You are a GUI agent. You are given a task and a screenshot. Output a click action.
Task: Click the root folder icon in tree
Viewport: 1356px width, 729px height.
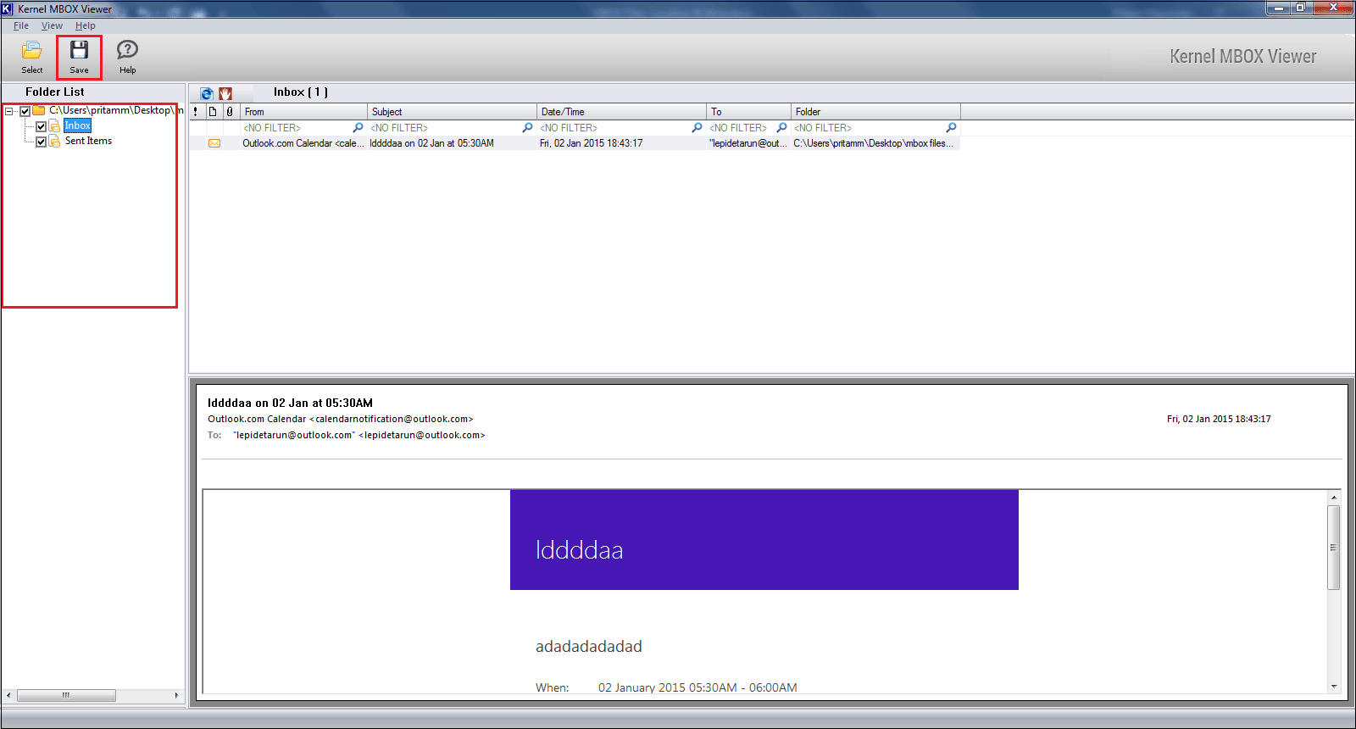coord(39,110)
